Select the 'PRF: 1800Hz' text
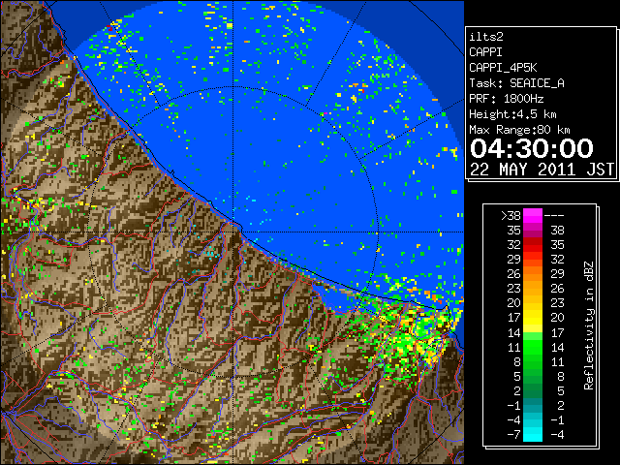The image size is (620, 465). click(507, 99)
